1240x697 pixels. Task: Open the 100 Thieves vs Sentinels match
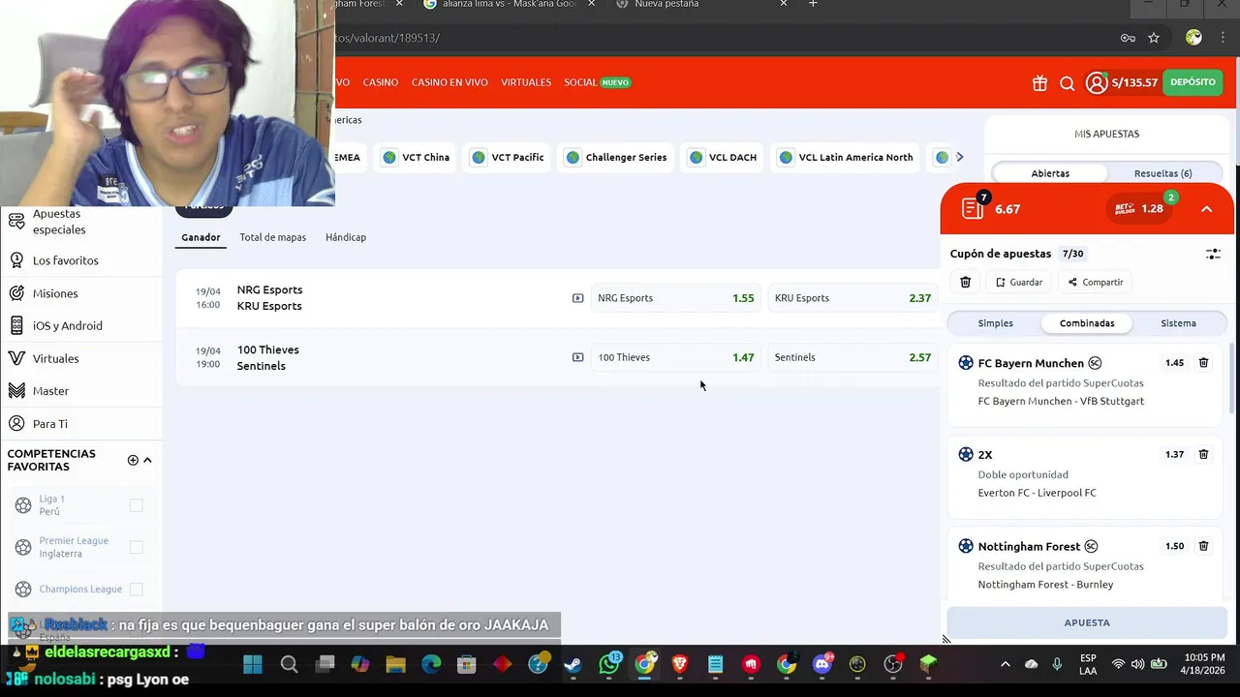[267, 357]
